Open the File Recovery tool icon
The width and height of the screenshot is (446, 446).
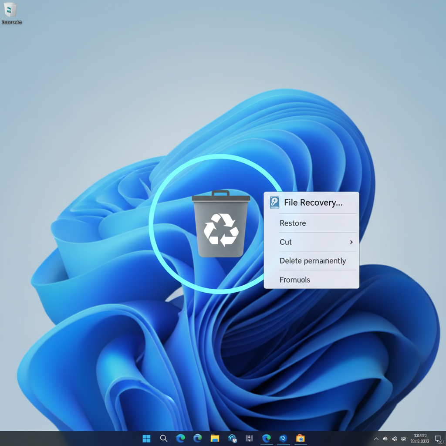click(x=274, y=202)
